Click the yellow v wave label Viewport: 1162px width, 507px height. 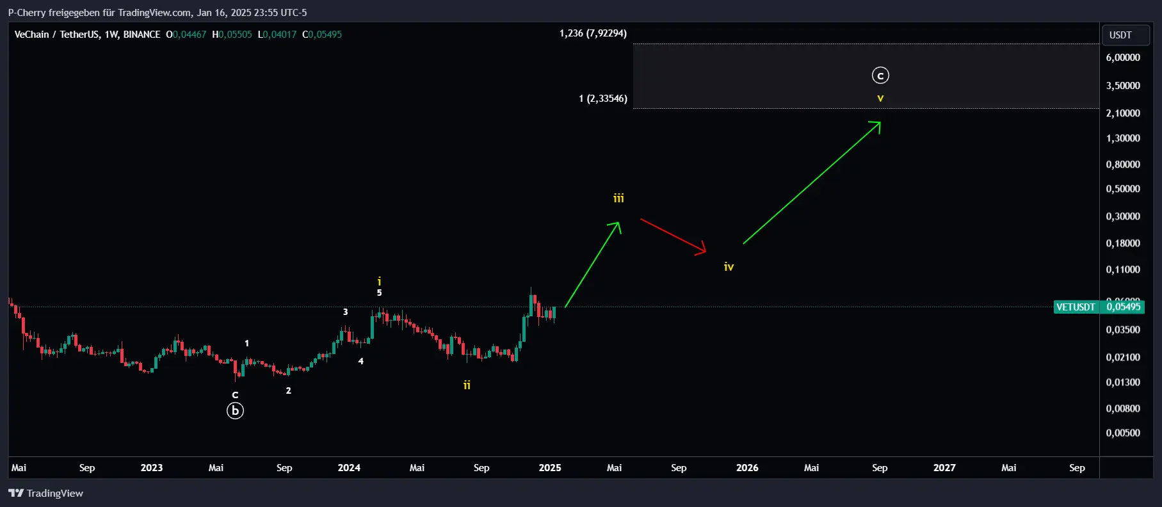point(880,98)
